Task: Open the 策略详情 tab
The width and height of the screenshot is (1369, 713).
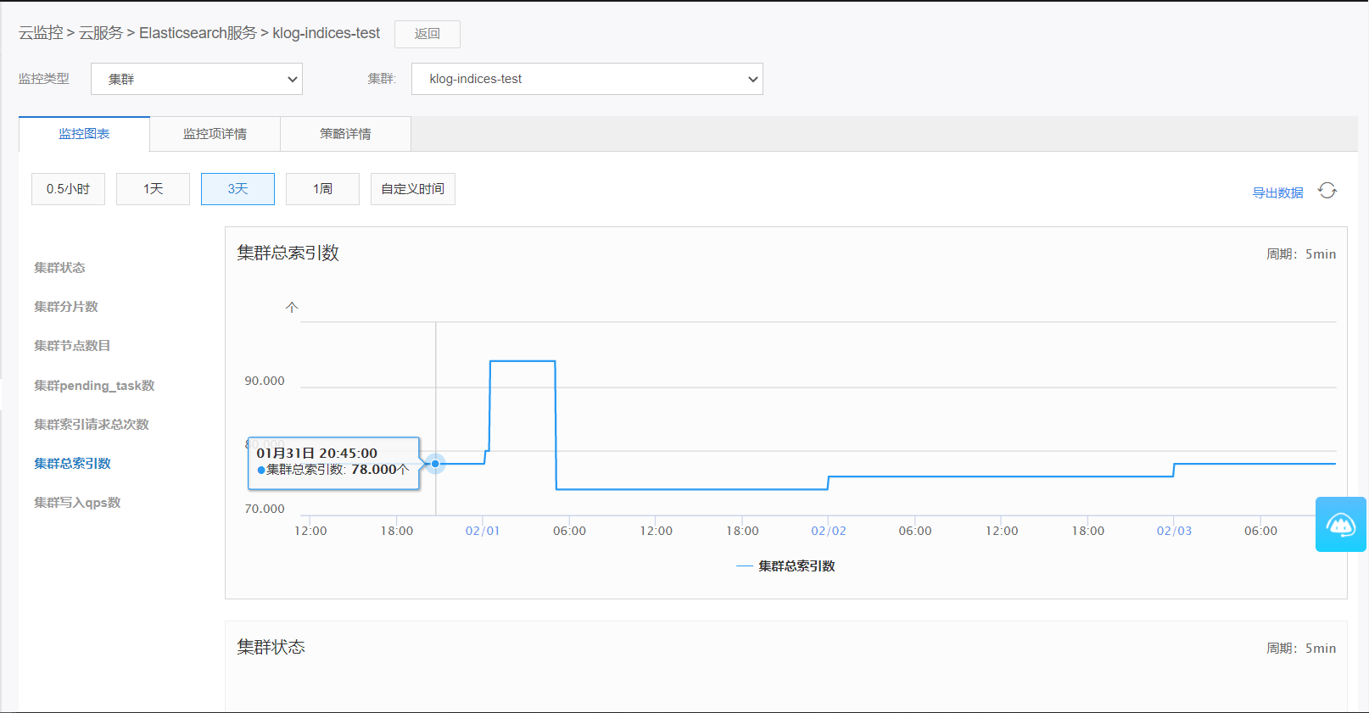Action: pyautogui.click(x=345, y=134)
